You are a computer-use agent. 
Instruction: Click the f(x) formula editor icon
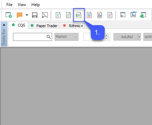tap(133, 14)
